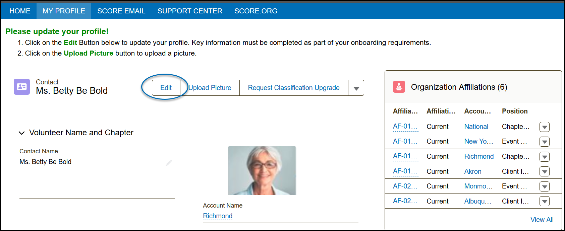Click the purple Contact record icon

[x=22, y=87]
